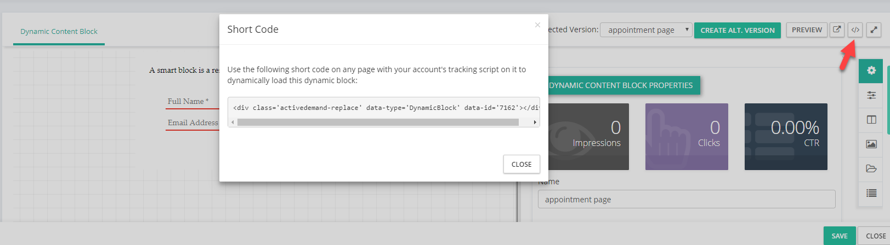This screenshot has width=890, height=245.
Task: Open the short code icon button
Action: tap(855, 30)
